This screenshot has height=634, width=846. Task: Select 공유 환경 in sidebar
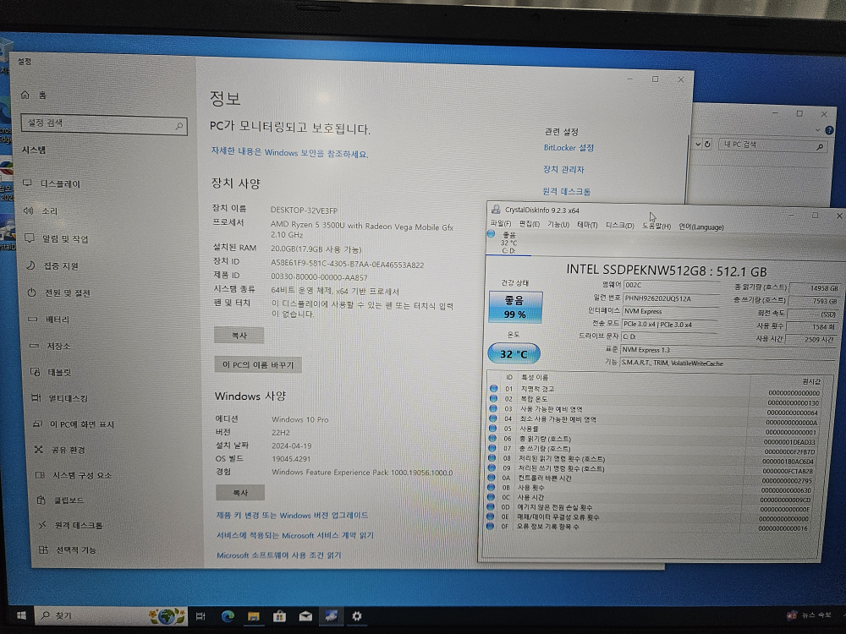click(x=60, y=450)
